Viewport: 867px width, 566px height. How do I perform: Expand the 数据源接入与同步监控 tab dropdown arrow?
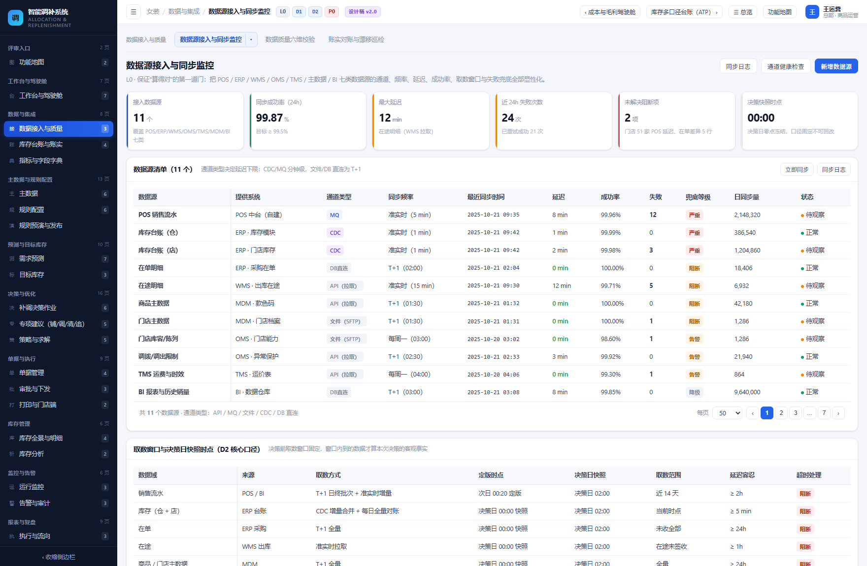point(251,39)
